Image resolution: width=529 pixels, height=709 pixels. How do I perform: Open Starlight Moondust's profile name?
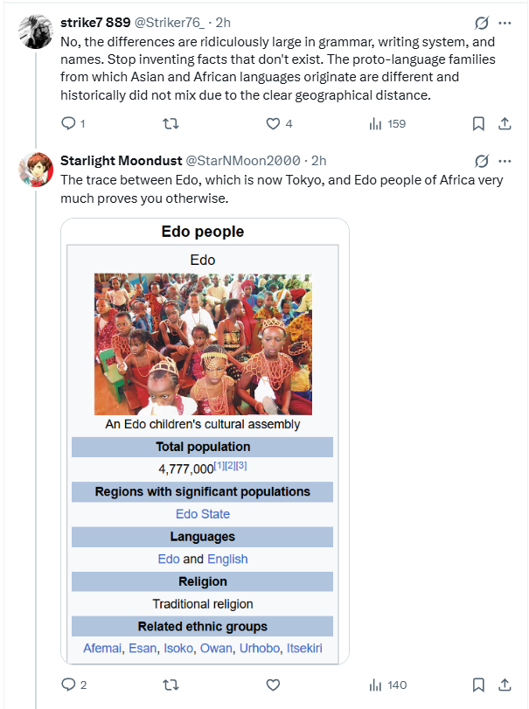(x=122, y=161)
